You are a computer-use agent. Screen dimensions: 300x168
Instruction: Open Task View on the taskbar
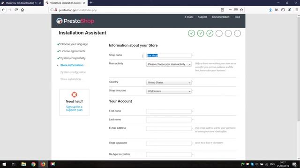click(x=14, y=164)
